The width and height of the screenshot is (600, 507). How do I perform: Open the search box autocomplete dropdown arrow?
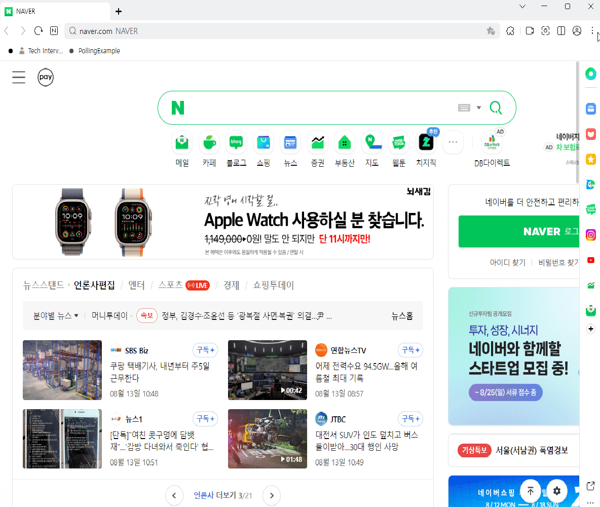479,107
